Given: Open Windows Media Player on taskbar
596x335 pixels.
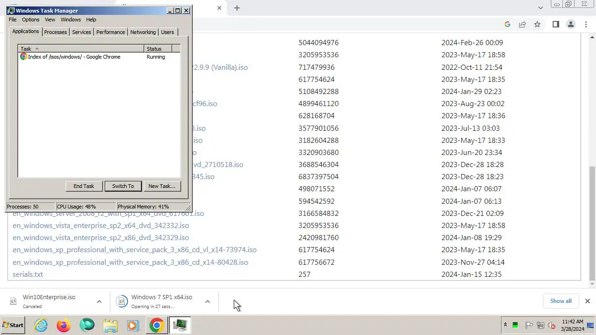Looking at the screenshot, I should pos(133,325).
